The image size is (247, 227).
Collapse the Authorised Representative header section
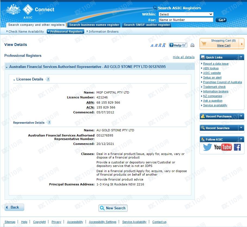pyautogui.click(x=7, y=67)
